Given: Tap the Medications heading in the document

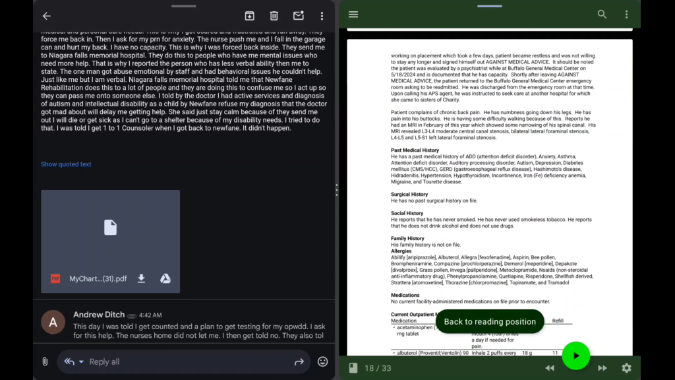Looking at the screenshot, I should 405,295.
